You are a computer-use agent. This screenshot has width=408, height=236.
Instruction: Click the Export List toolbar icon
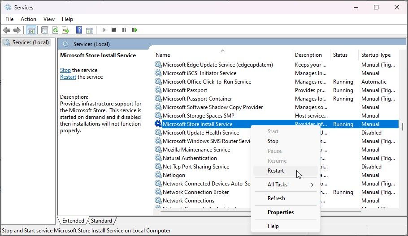(65, 30)
